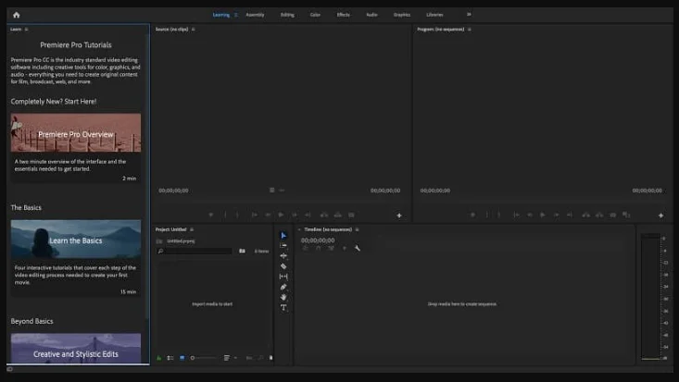
Task: Switch Project panel to icon view
Action: (x=182, y=358)
